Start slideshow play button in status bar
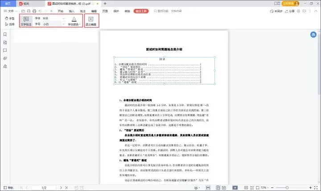321x191 pixels. pyautogui.click(x=235, y=187)
